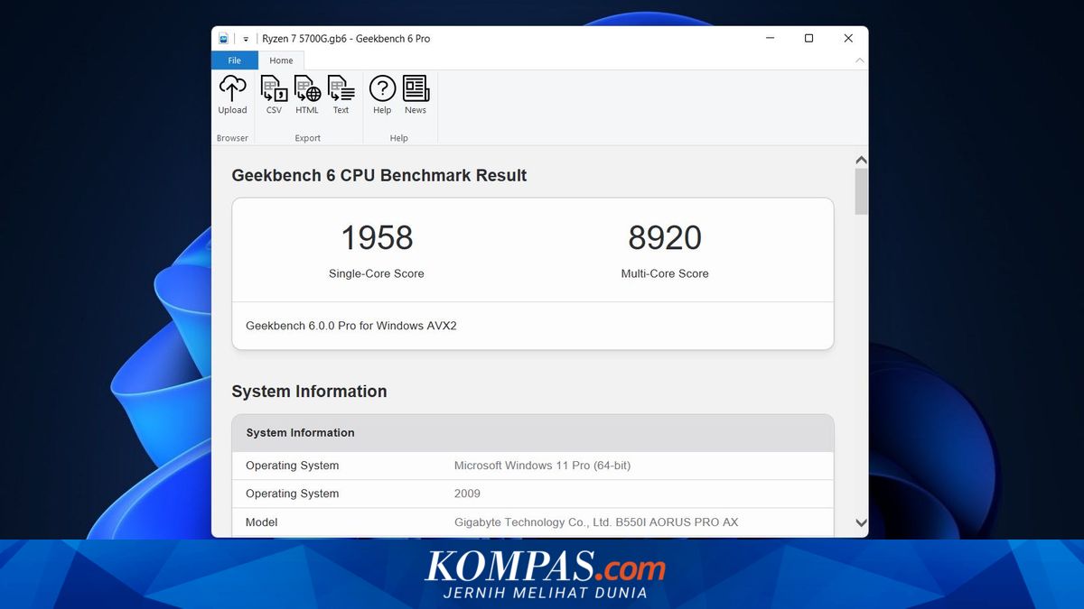The width and height of the screenshot is (1084, 609).
Task: Click the 2009 operating system value
Action: click(x=467, y=494)
